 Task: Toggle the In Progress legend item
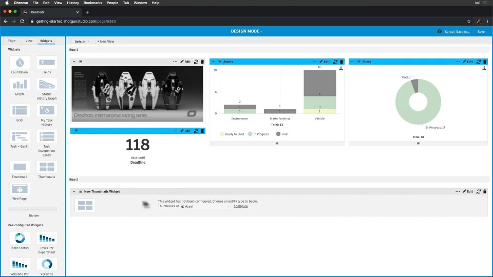[258, 134]
